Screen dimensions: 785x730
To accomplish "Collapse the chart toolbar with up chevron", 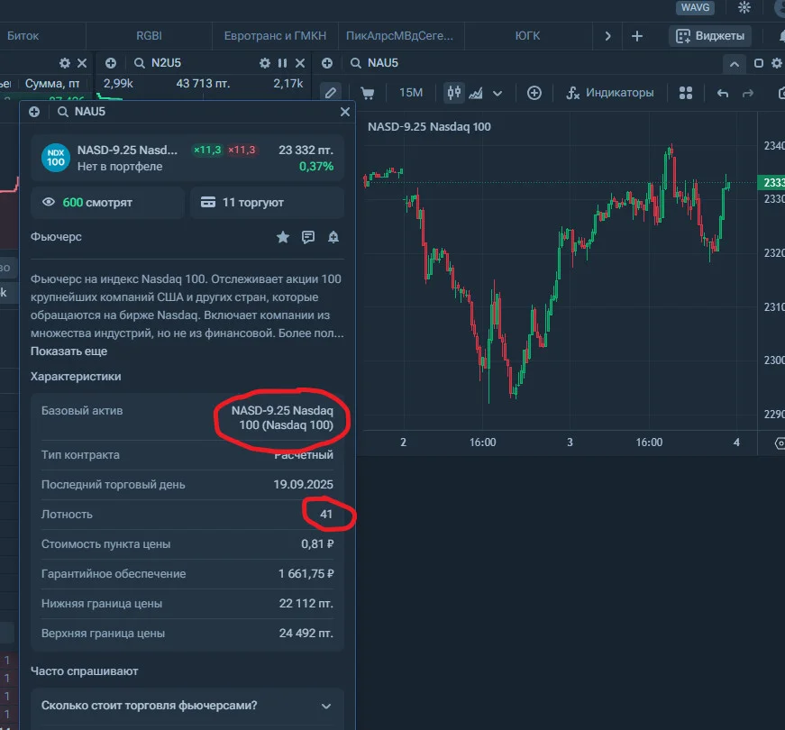I will (734, 64).
